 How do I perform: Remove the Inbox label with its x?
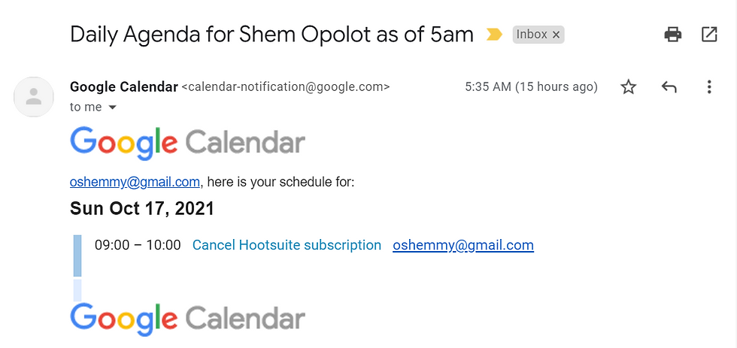point(556,35)
